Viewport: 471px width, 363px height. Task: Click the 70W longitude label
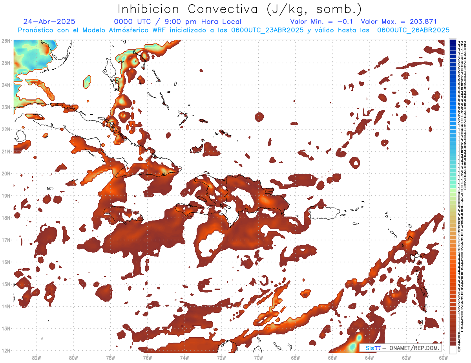(x=258, y=358)
